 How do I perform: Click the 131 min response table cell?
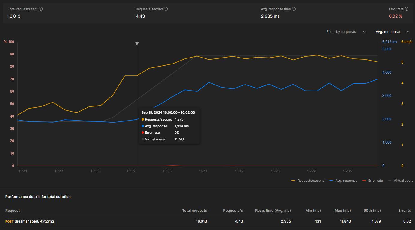[318, 221]
